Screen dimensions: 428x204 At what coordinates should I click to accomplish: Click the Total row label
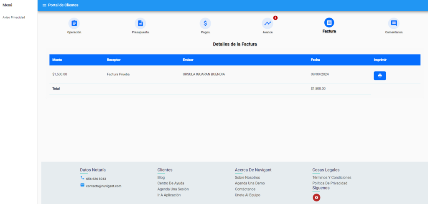pos(56,89)
